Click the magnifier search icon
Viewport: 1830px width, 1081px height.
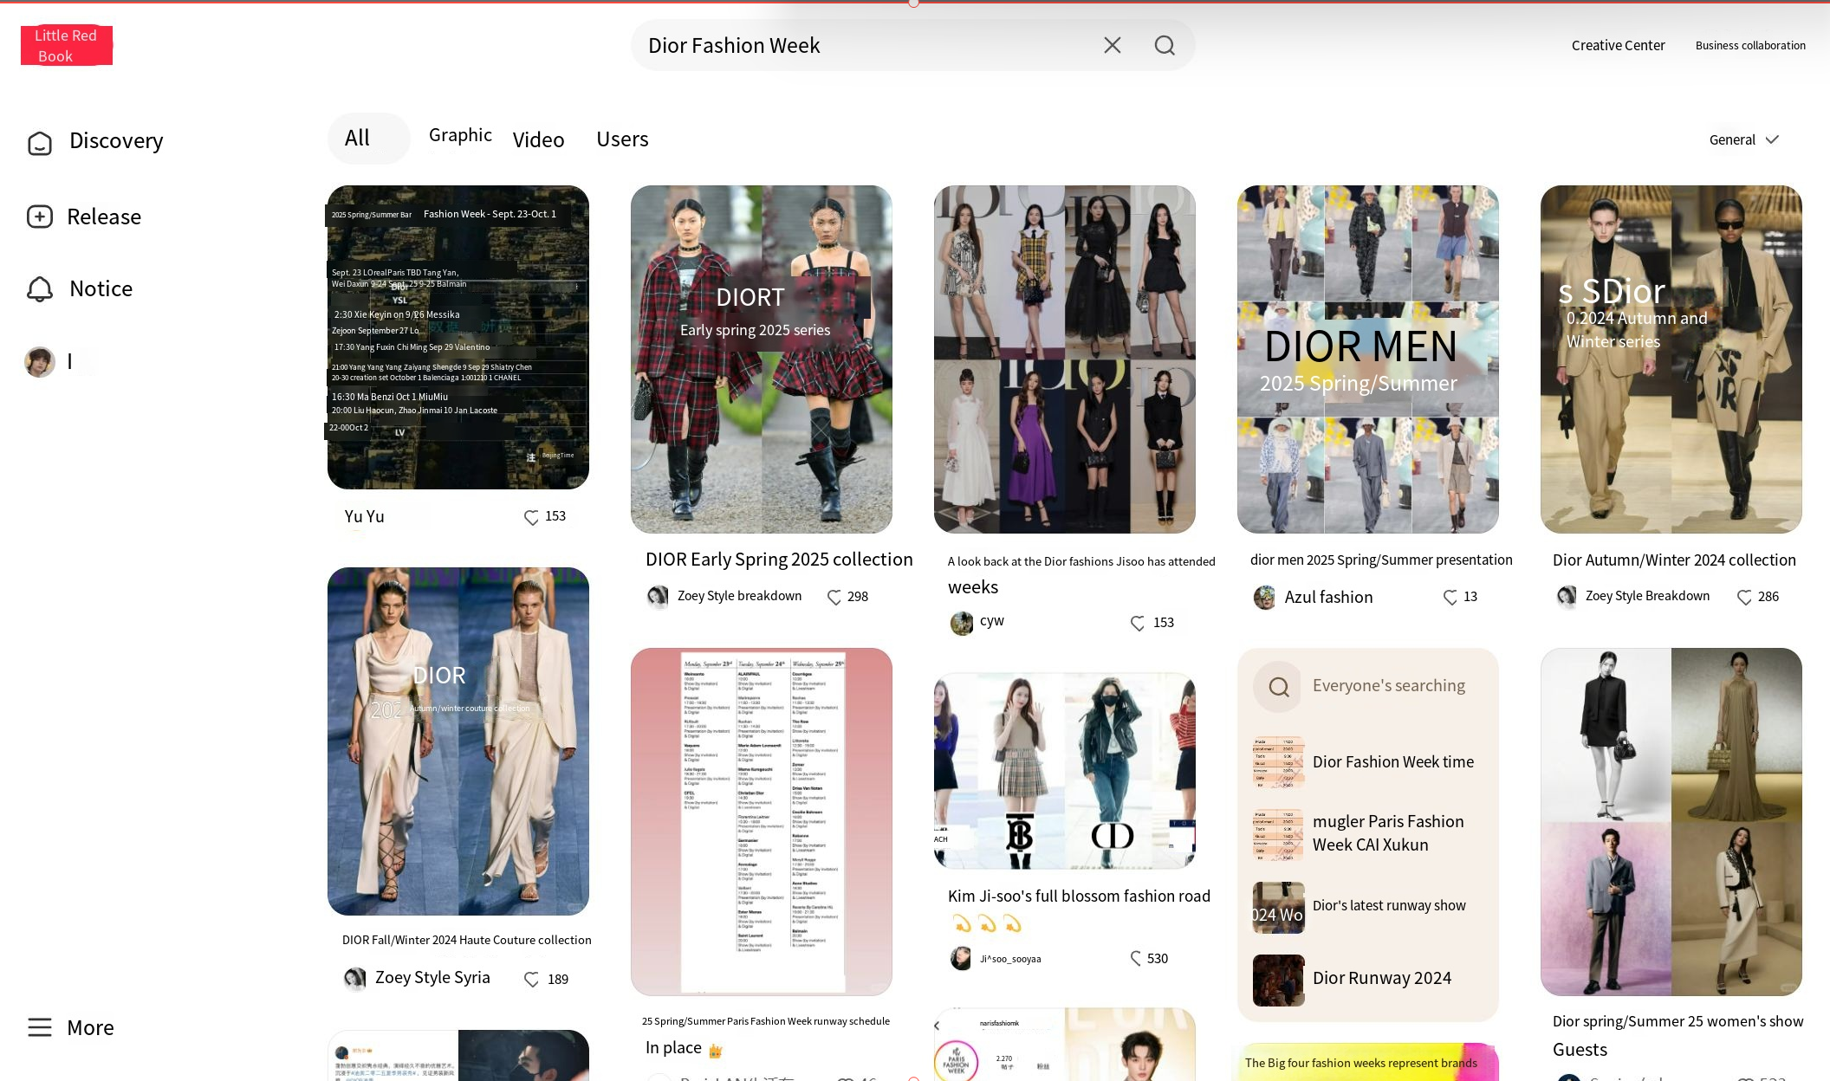[1165, 45]
